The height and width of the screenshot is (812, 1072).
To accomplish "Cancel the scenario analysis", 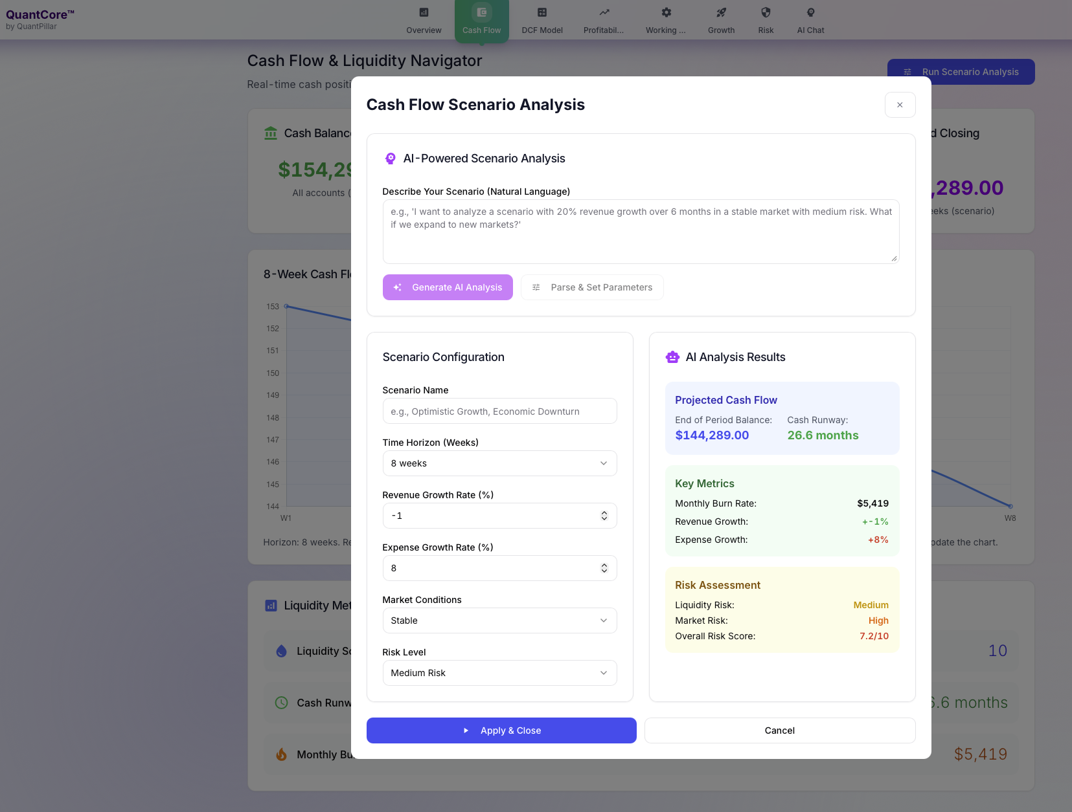I will (779, 730).
